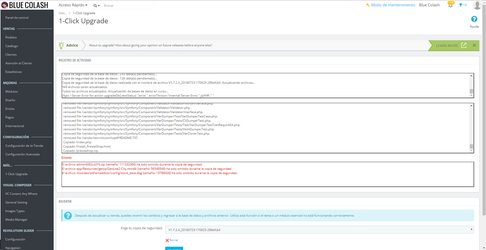
Task: Open the backup selection dropdown
Action: [320, 230]
